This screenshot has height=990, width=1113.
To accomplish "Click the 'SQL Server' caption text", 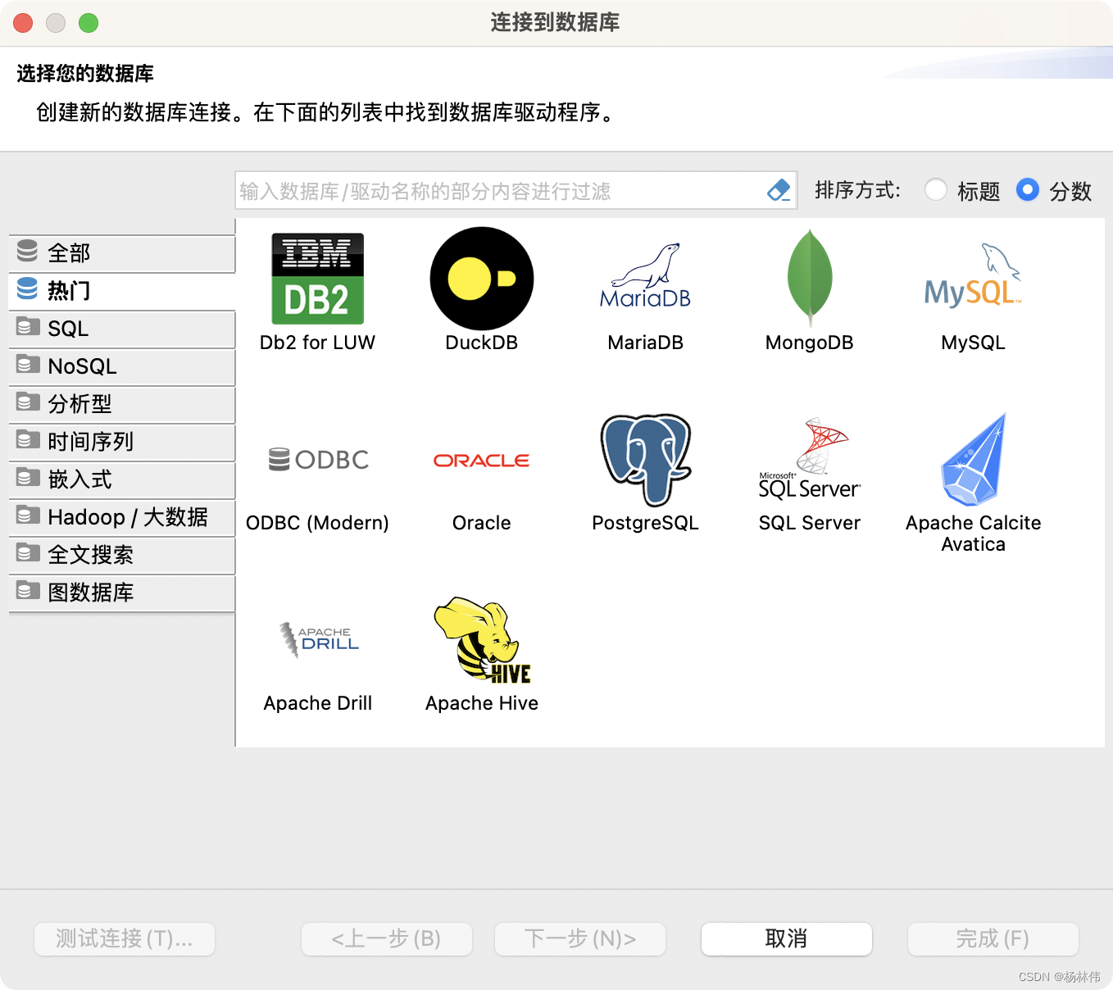I will click(810, 523).
